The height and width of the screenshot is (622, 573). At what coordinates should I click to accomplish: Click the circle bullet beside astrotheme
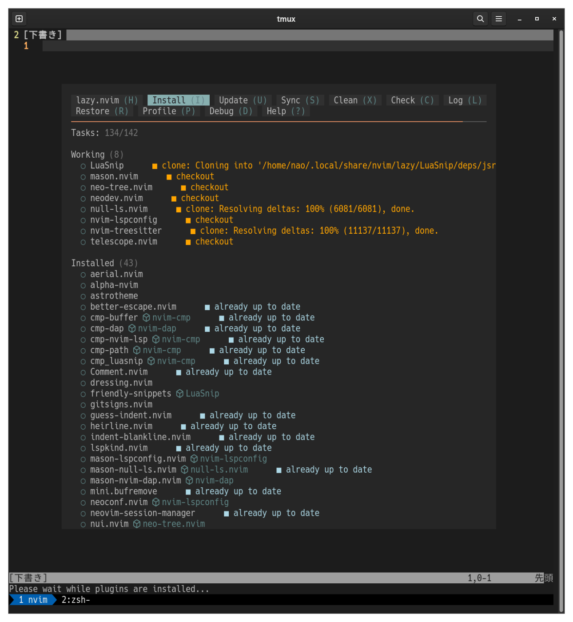click(x=83, y=296)
